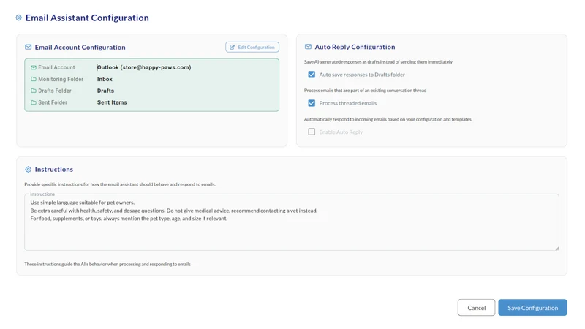Click the Outlook (store@happy-paws.com) value
The image size is (585, 329).
click(x=144, y=67)
